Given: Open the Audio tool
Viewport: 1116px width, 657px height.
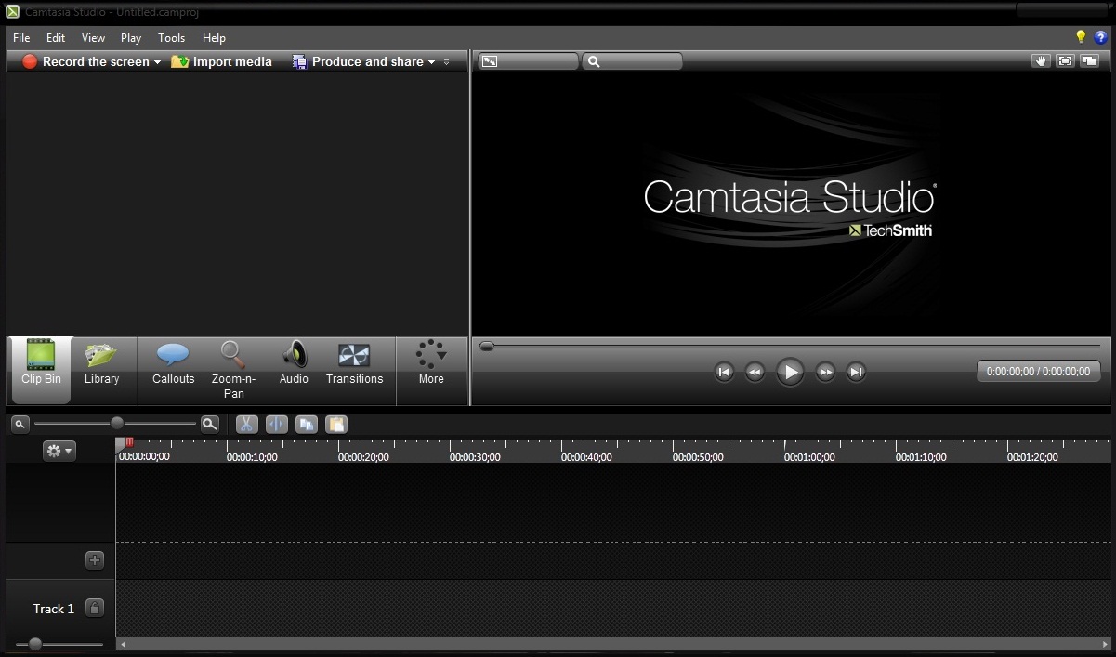Looking at the screenshot, I should pyautogui.click(x=294, y=362).
